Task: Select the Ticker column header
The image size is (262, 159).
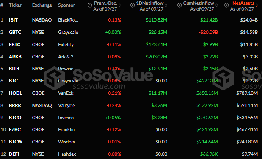Action: point(15,5)
